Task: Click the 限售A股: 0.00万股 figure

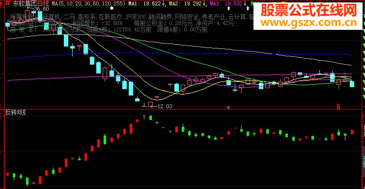Action: point(182,30)
